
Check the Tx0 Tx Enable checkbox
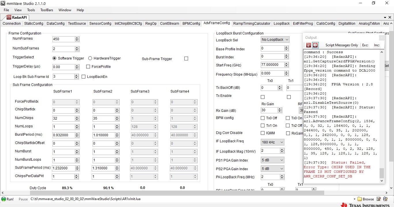pyautogui.click(x=262, y=97)
